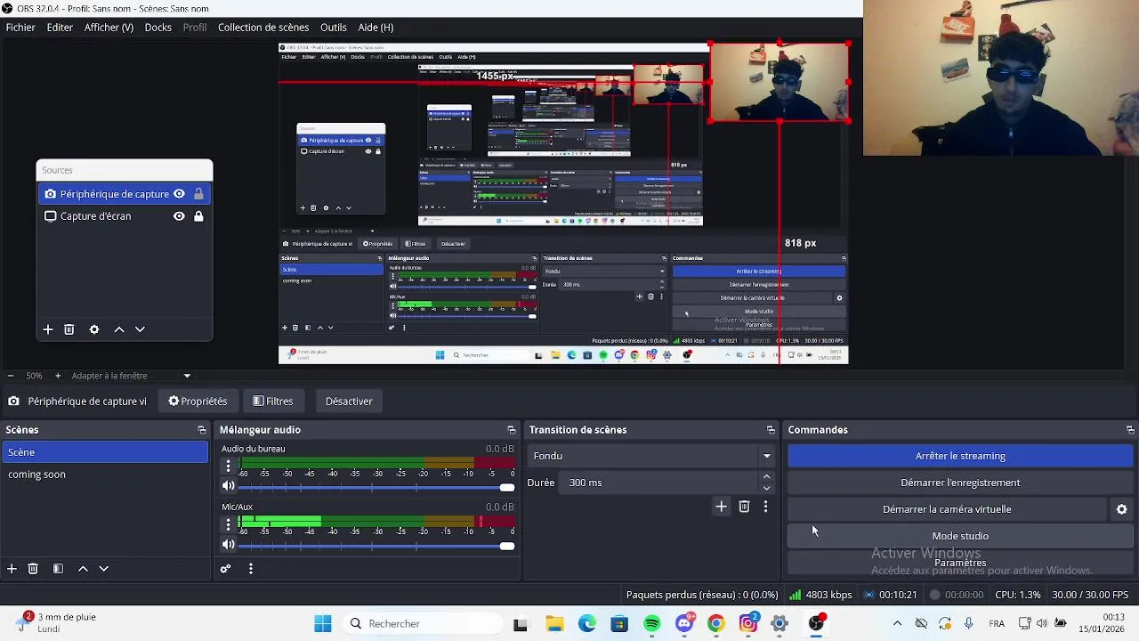Add a new source with the plus icon
Viewport: 1139px width, 641px height.
pyautogui.click(x=48, y=329)
